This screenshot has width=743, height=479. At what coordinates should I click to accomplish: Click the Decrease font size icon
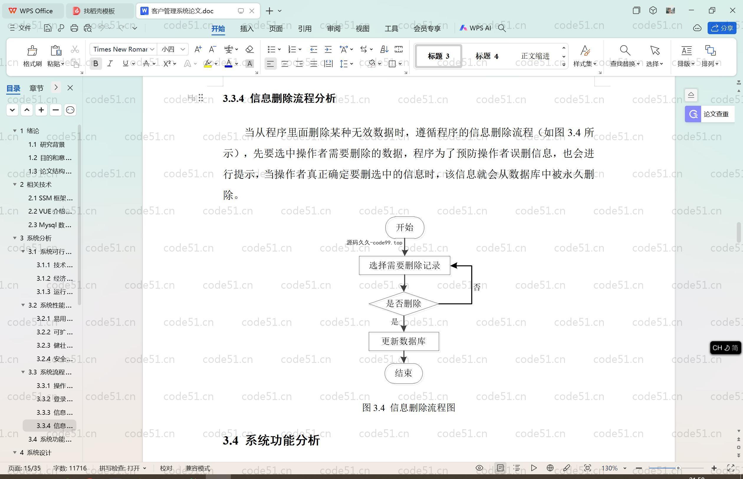pyautogui.click(x=212, y=49)
